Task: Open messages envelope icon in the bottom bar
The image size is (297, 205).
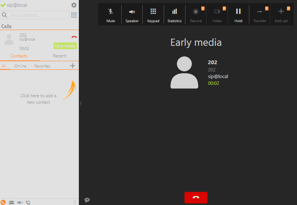Action: (12, 202)
